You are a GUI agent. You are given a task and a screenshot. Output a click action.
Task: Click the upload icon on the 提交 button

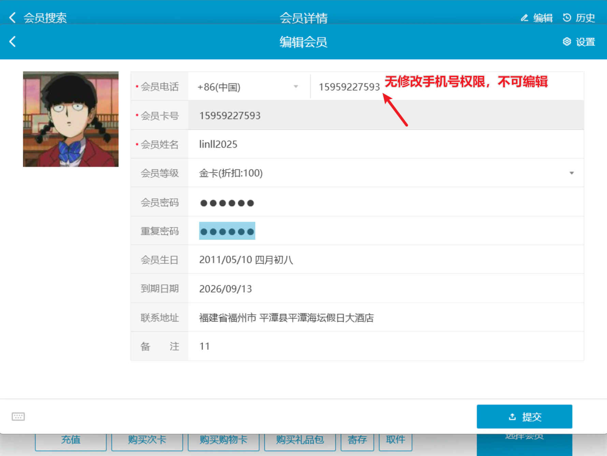(x=512, y=416)
